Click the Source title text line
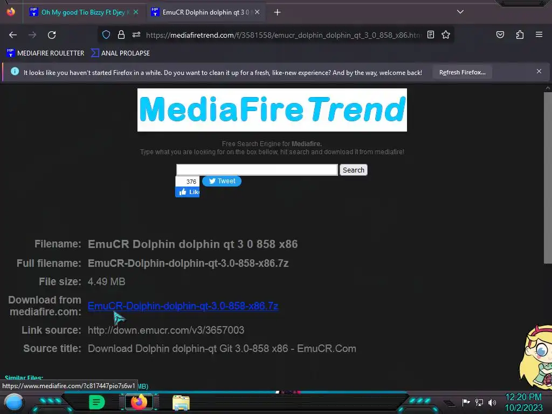 (222, 349)
